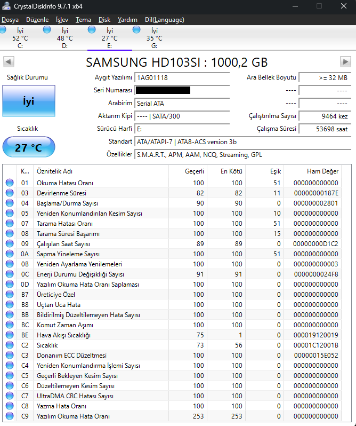Click status orb for Bildirilmiş Düzeltilemeyen Hata Sayısı
This screenshot has height=426, width=356.
[10, 314]
